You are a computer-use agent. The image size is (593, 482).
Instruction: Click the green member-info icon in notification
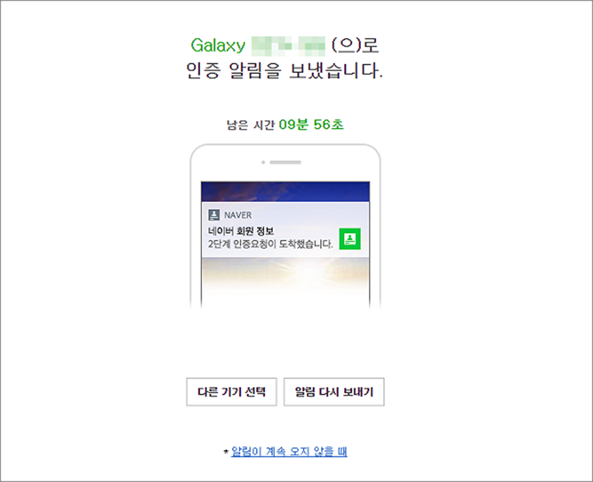tap(350, 239)
